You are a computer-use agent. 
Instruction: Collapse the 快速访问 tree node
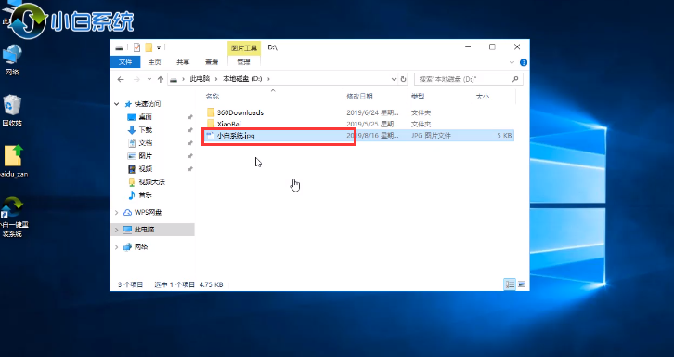(117, 104)
